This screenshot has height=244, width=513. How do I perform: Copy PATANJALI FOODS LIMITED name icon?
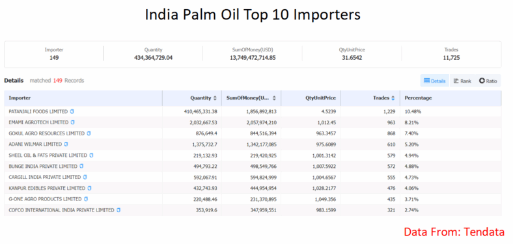(72, 111)
